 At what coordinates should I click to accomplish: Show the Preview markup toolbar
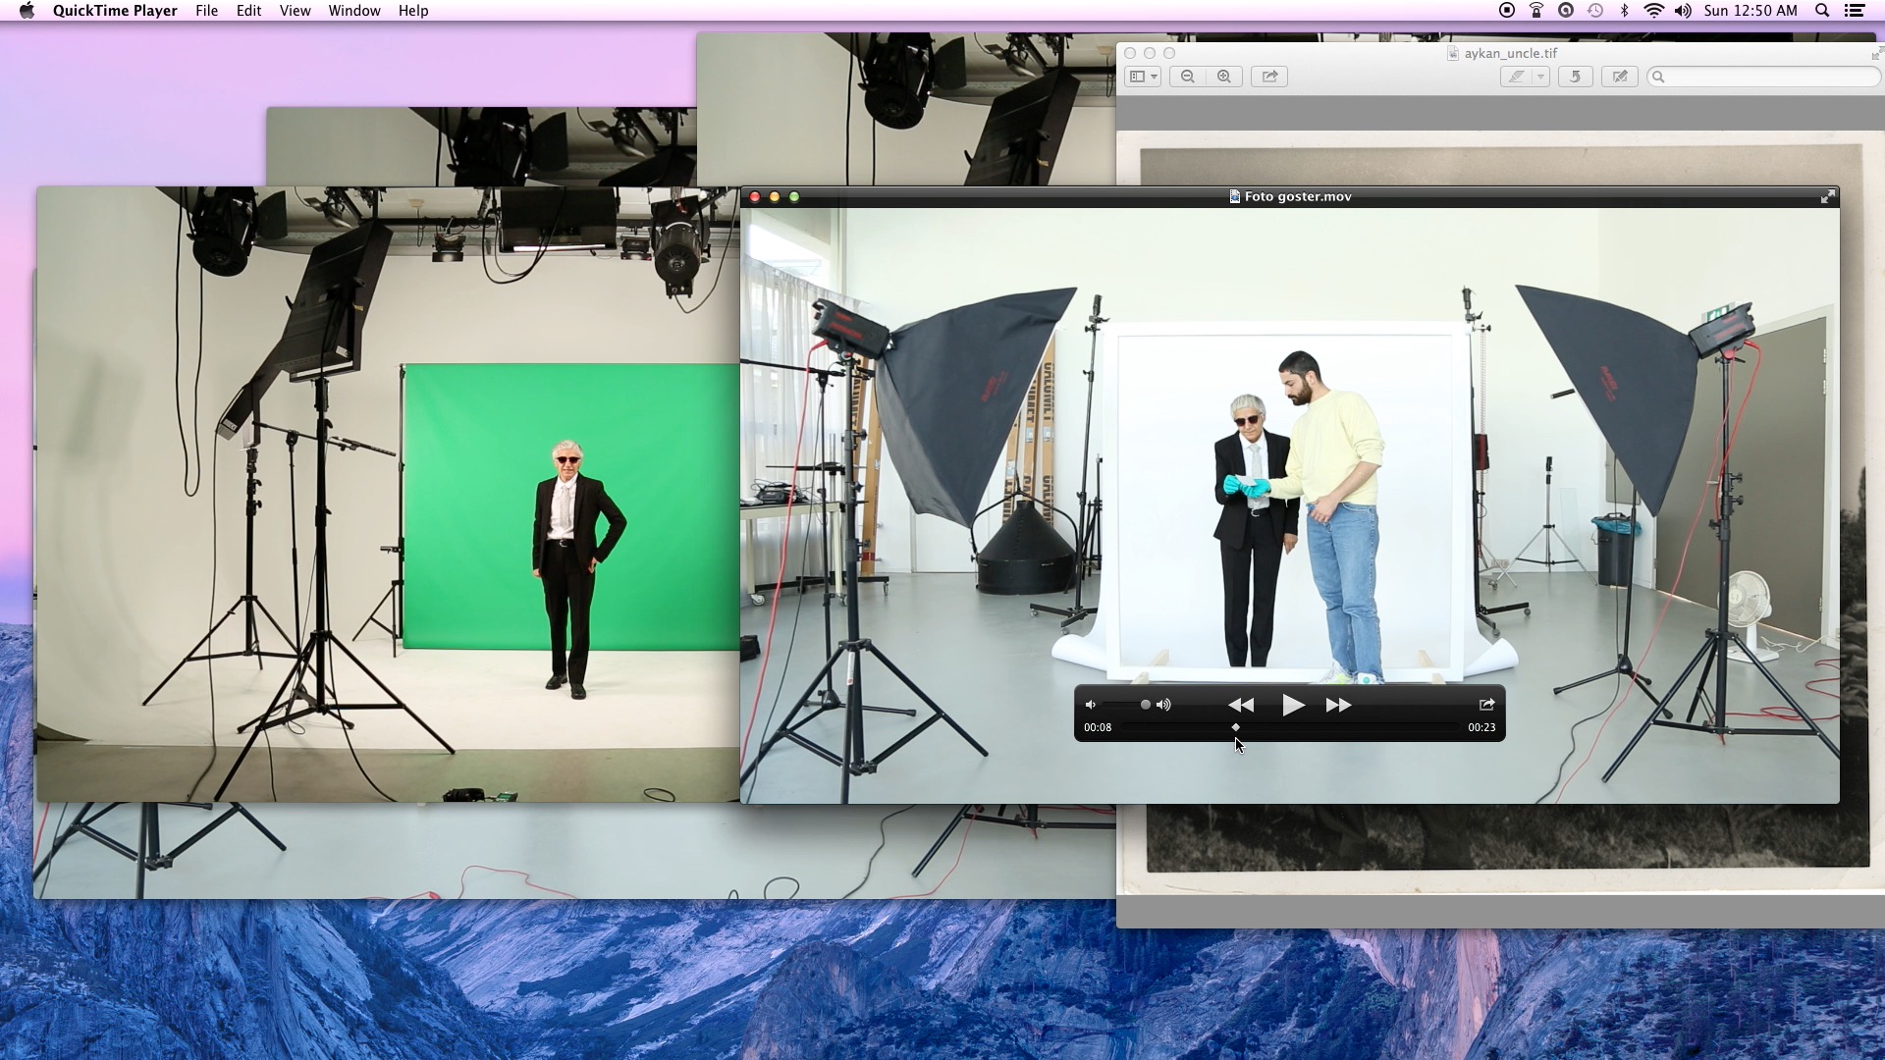pyautogui.click(x=1620, y=77)
